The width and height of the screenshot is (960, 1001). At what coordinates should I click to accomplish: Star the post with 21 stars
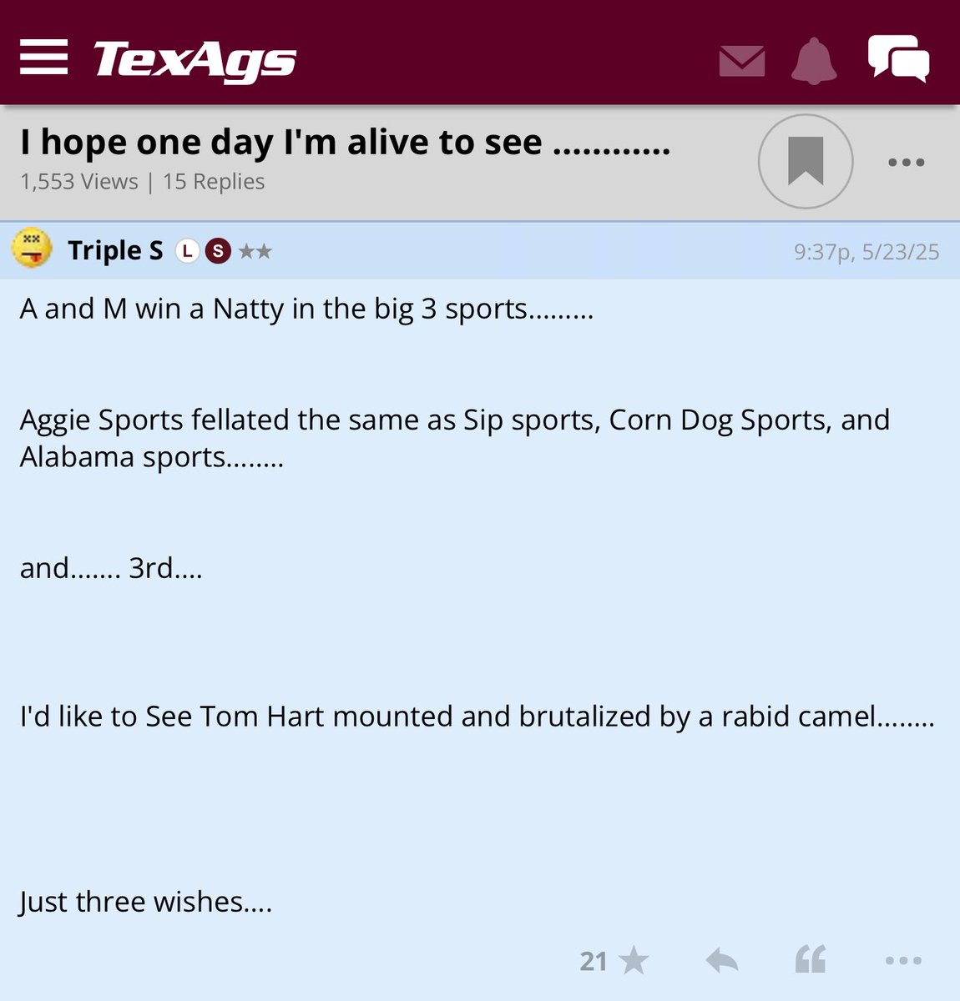coord(634,961)
